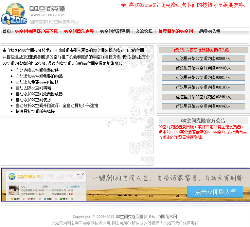Click the 营养 leaf icon in banner
The image size is (250, 227).
(x=61, y=199)
